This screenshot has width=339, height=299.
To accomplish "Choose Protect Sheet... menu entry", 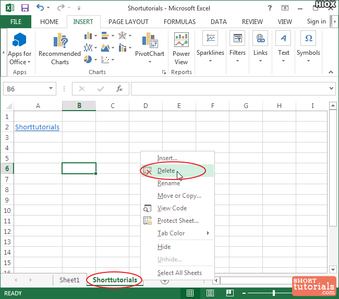I will pos(177,221).
